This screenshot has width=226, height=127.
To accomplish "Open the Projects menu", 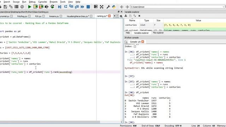I will click(x=53, y=2).
